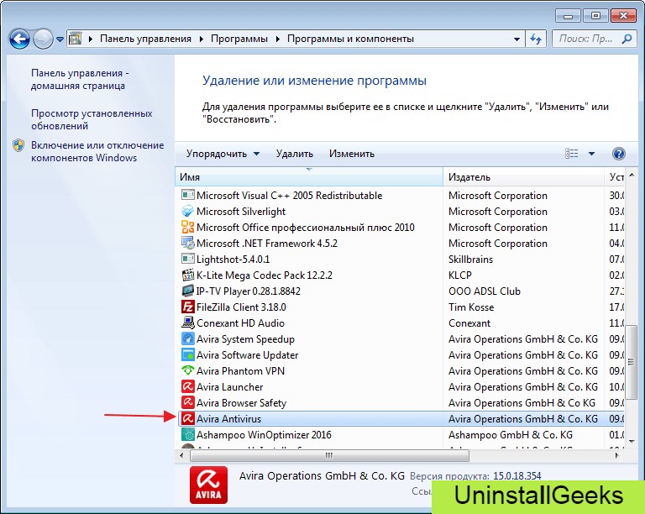
Task: Click the Visual C++ 2005 Redistributable icon
Action: (187, 195)
